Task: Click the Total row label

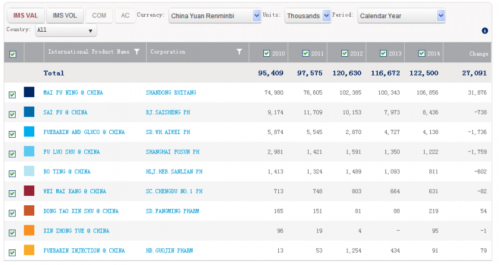Action: (54, 73)
